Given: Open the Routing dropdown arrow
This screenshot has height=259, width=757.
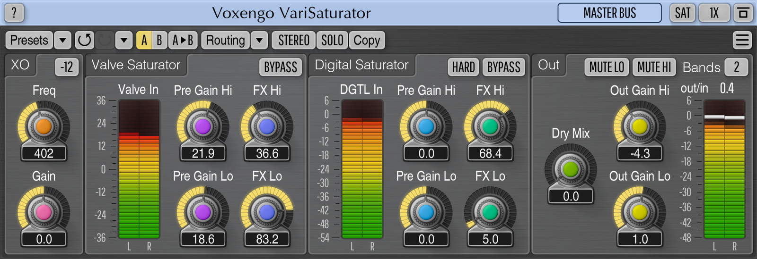Looking at the screenshot, I should tap(259, 41).
